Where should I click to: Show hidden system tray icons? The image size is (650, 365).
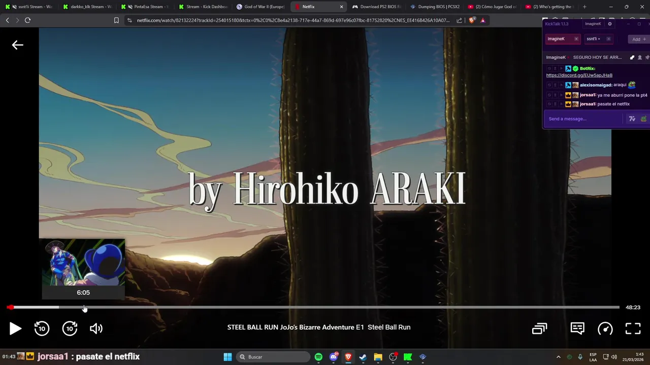click(559, 357)
